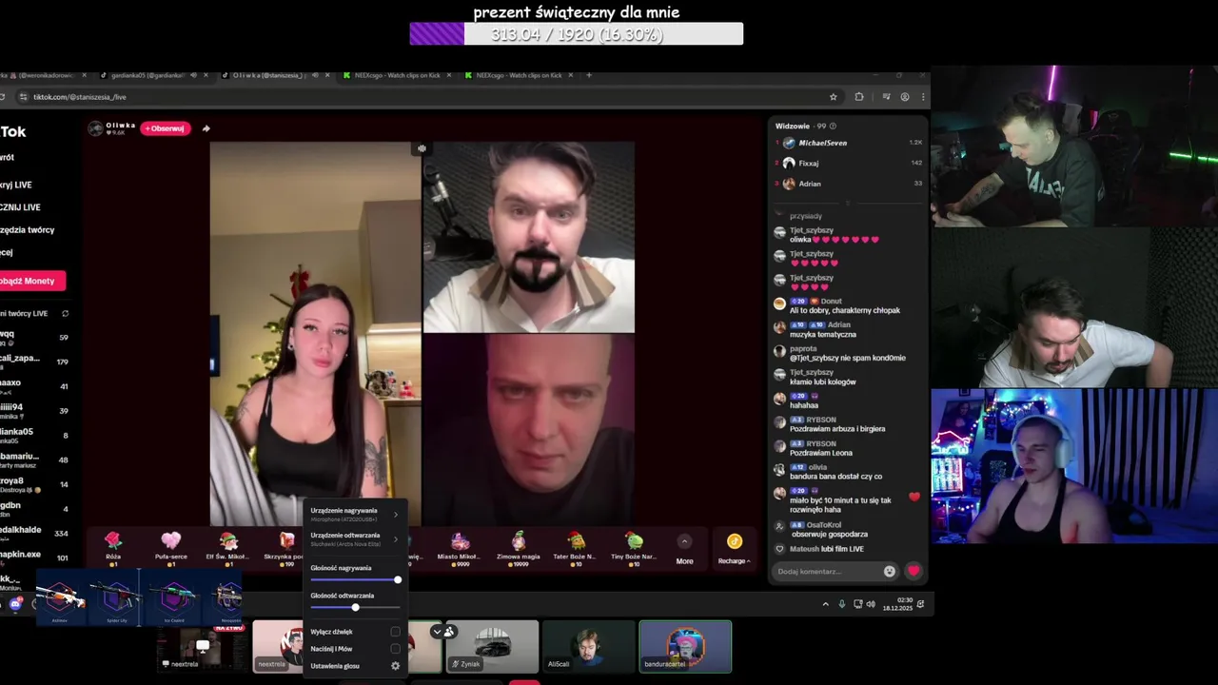Adjust the Głośność nagrywania slider
This screenshot has width=1218, height=685.
coord(355,580)
